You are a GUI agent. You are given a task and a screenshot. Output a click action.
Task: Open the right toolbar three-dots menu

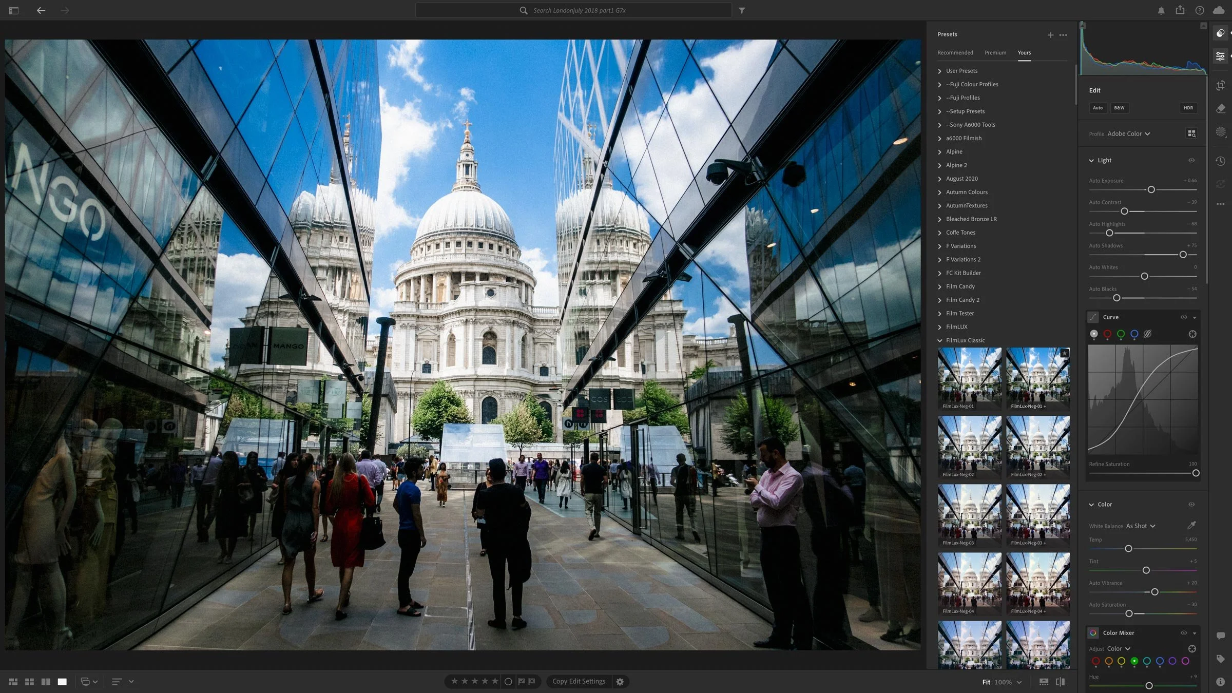click(x=1220, y=204)
